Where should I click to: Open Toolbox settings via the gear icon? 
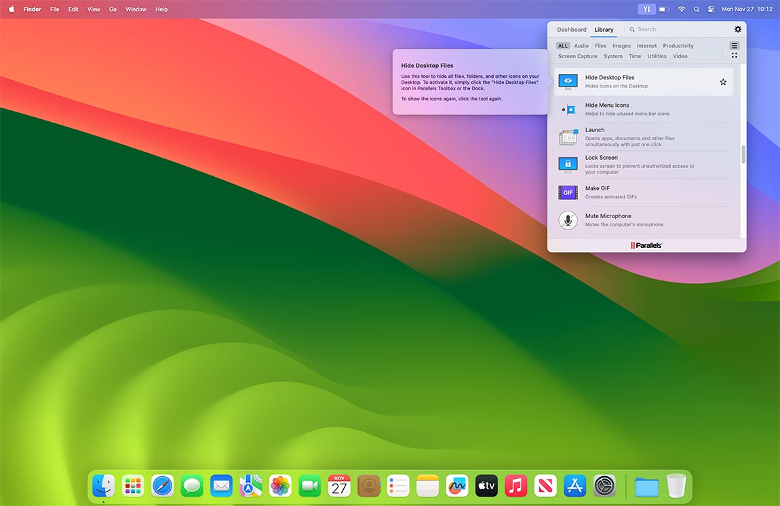click(738, 29)
